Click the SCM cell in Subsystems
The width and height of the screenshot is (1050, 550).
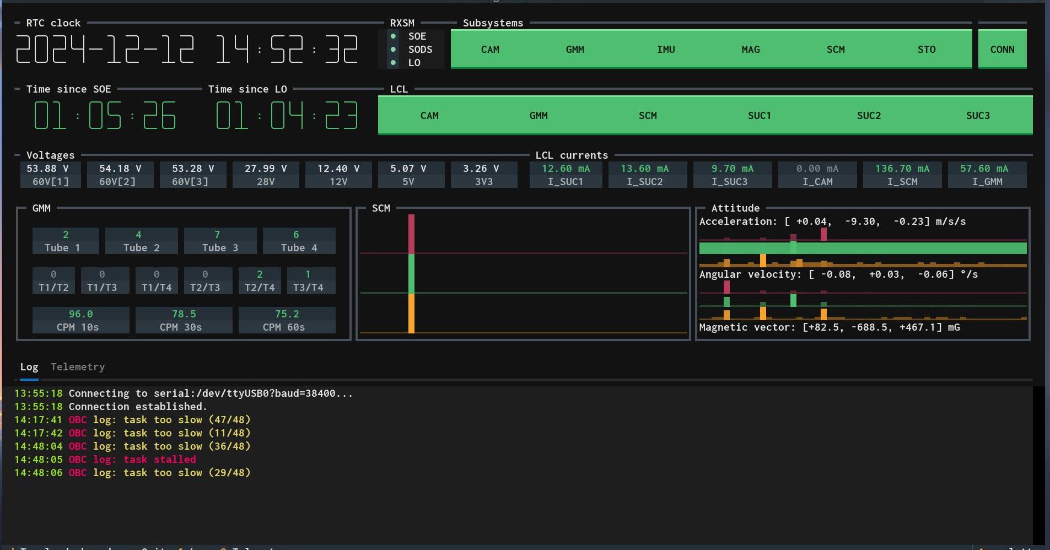coord(836,50)
